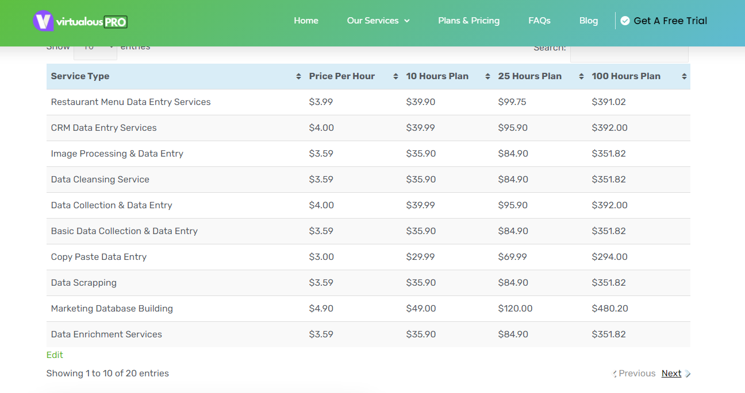This screenshot has width=745, height=393.
Task: Sort table by Service Type column arrows
Action: click(x=298, y=76)
